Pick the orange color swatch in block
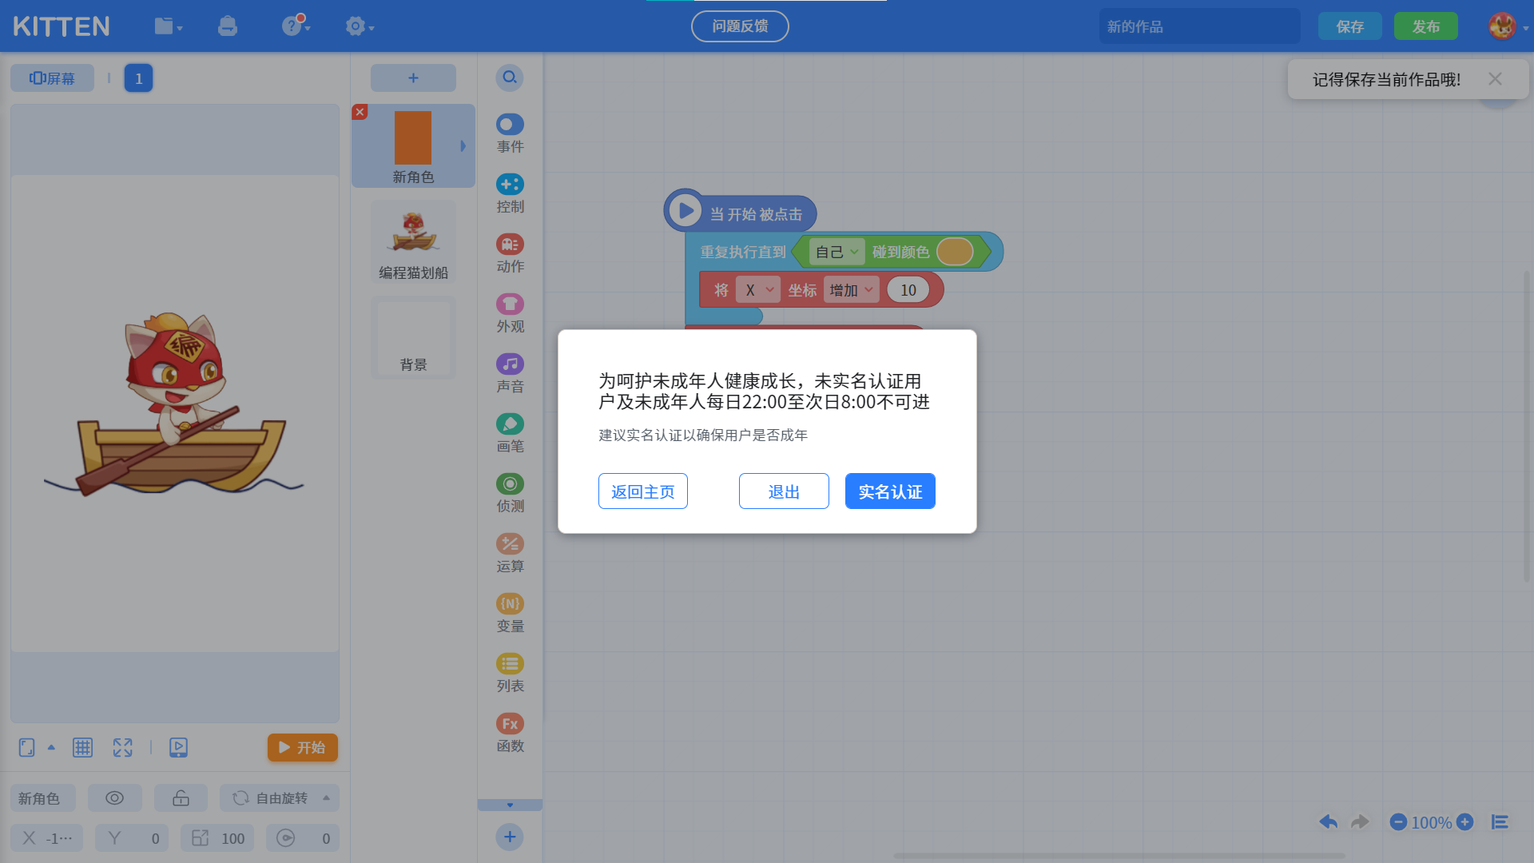The image size is (1534, 863). (955, 252)
